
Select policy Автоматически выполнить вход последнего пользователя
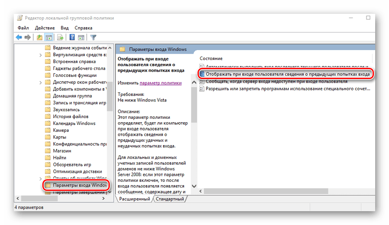coord(284,67)
